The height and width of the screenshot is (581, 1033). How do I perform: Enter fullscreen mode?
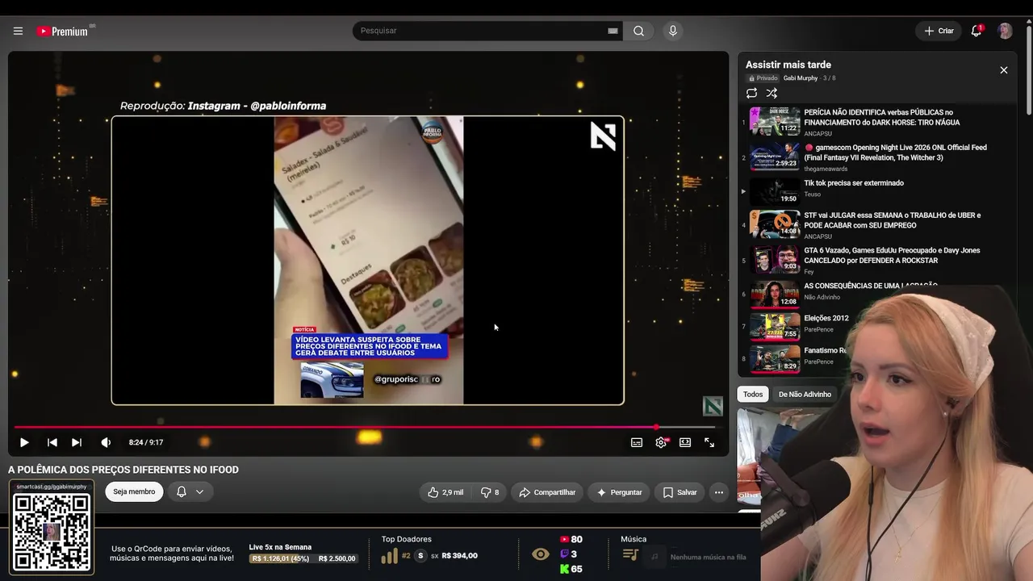[709, 442]
